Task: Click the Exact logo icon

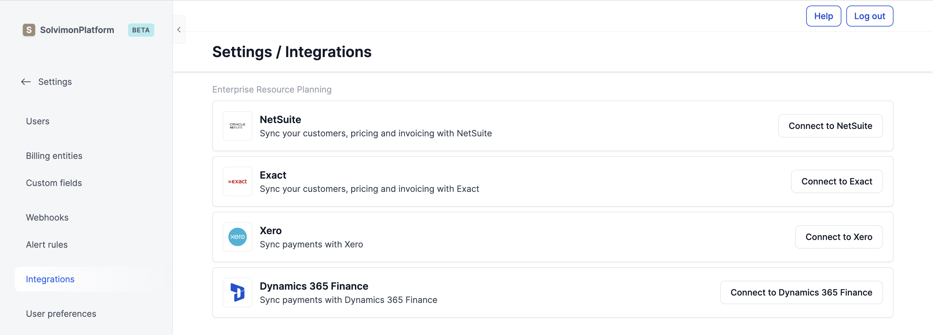Action: tap(237, 181)
